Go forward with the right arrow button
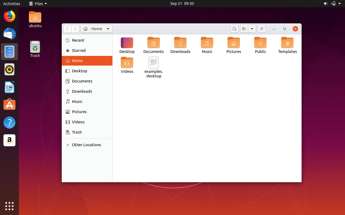This screenshot has height=215, width=345. point(75,29)
